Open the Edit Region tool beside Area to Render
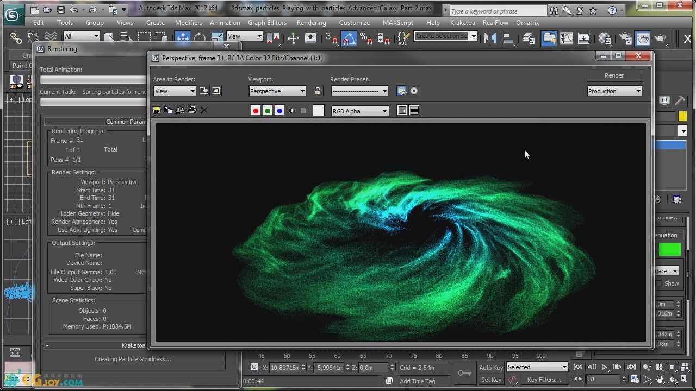Screen dimensions: 696x391 coord(204,91)
